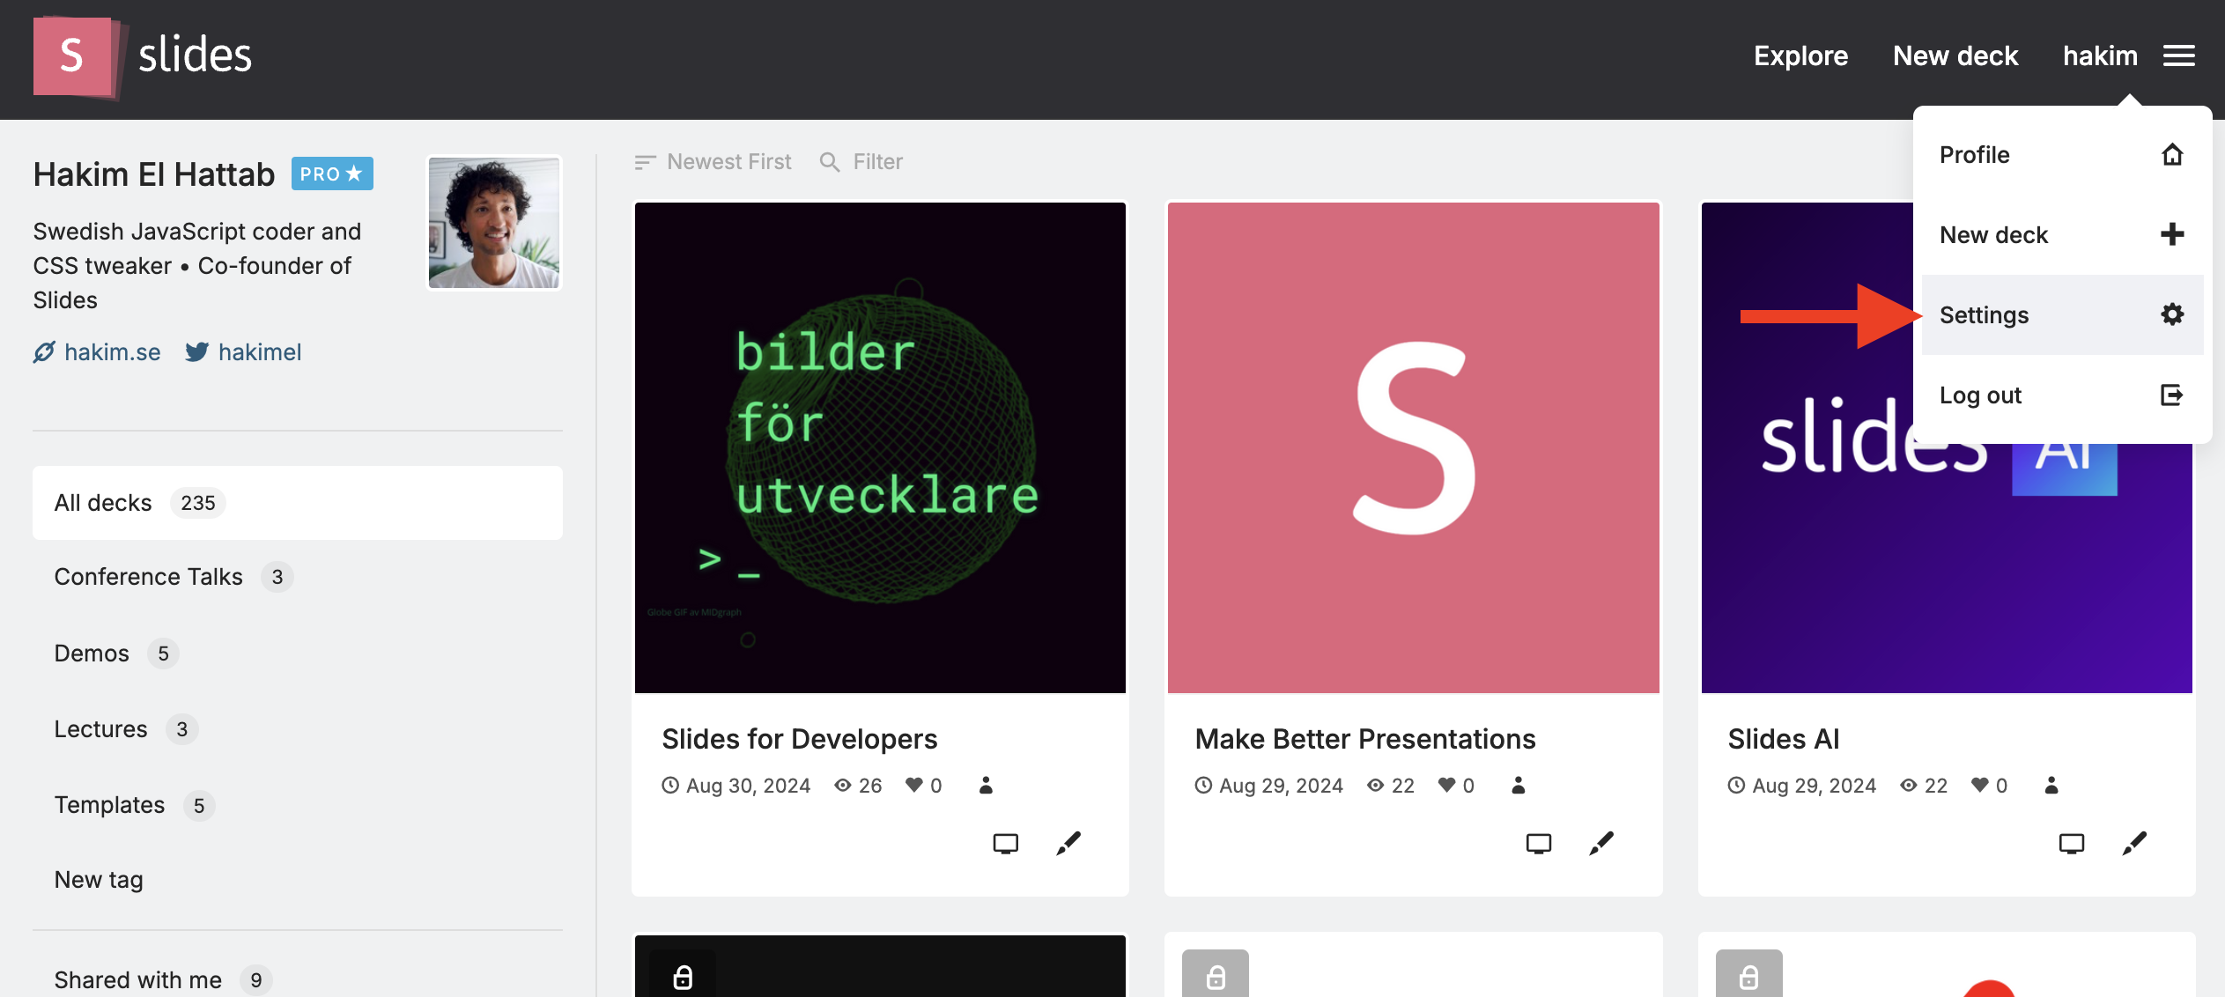Create a New tag

tap(99, 880)
